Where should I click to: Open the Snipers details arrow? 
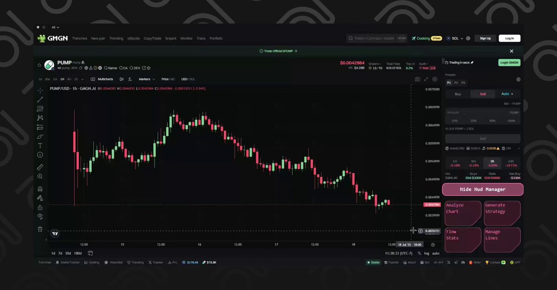point(374,64)
